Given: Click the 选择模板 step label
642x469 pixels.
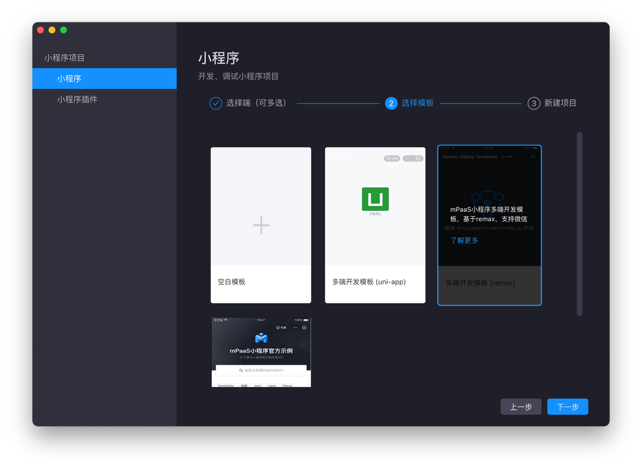Looking at the screenshot, I should coord(417,103).
